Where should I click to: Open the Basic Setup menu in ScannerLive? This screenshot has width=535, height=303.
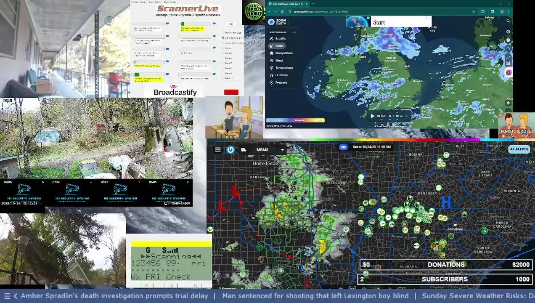170,2
